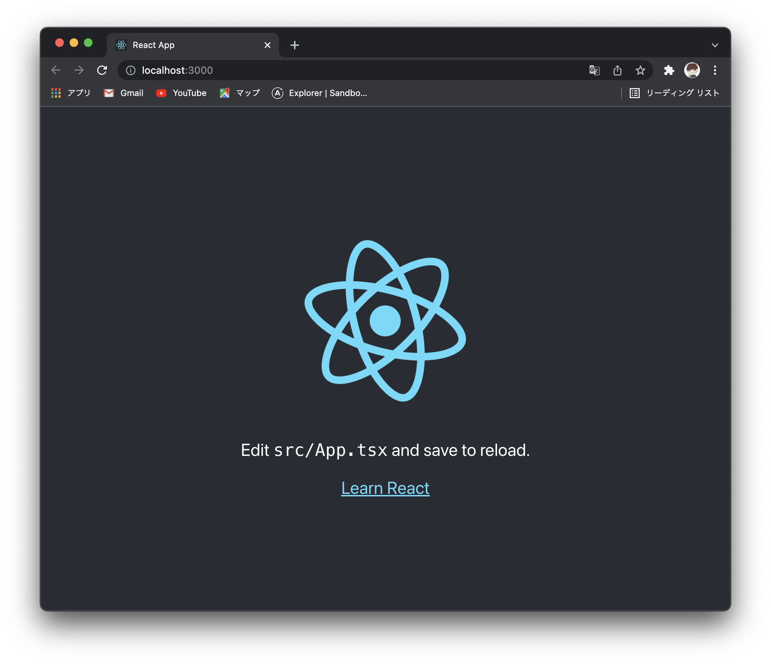Click the localhost:3000 address bar
This screenshot has height=664, width=771.
[x=335, y=70]
